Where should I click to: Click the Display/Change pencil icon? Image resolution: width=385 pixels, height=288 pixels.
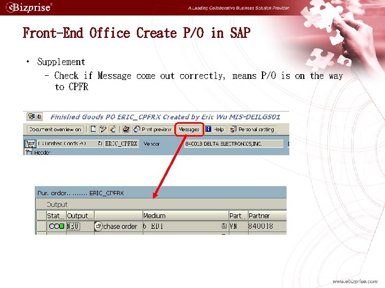point(103,129)
